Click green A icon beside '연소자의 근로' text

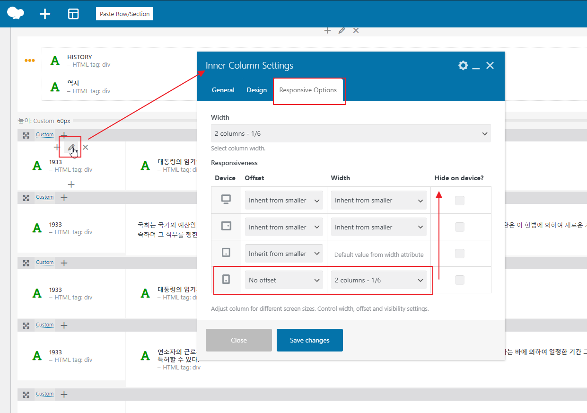145,356
